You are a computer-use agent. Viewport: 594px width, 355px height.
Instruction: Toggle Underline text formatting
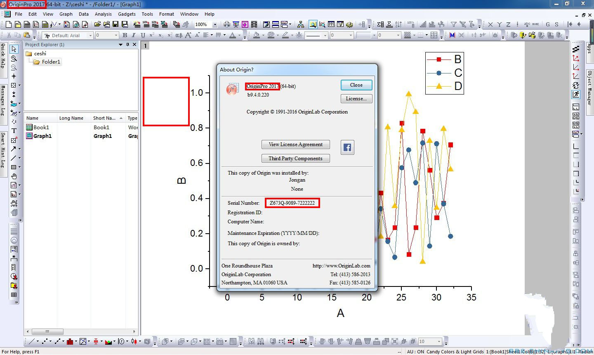(143, 35)
